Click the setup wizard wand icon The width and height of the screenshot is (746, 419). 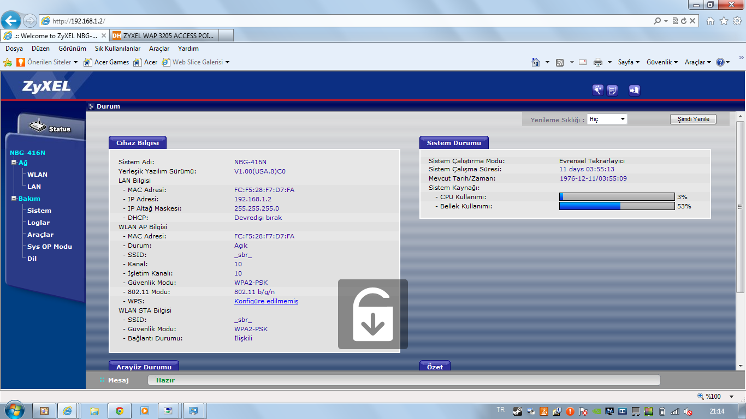(598, 90)
